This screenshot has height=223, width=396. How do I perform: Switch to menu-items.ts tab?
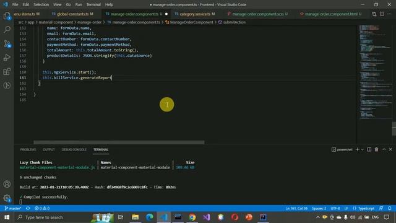(27, 14)
